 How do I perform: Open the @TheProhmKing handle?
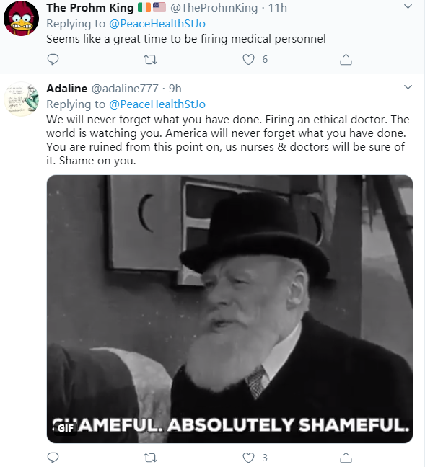(214, 8)
